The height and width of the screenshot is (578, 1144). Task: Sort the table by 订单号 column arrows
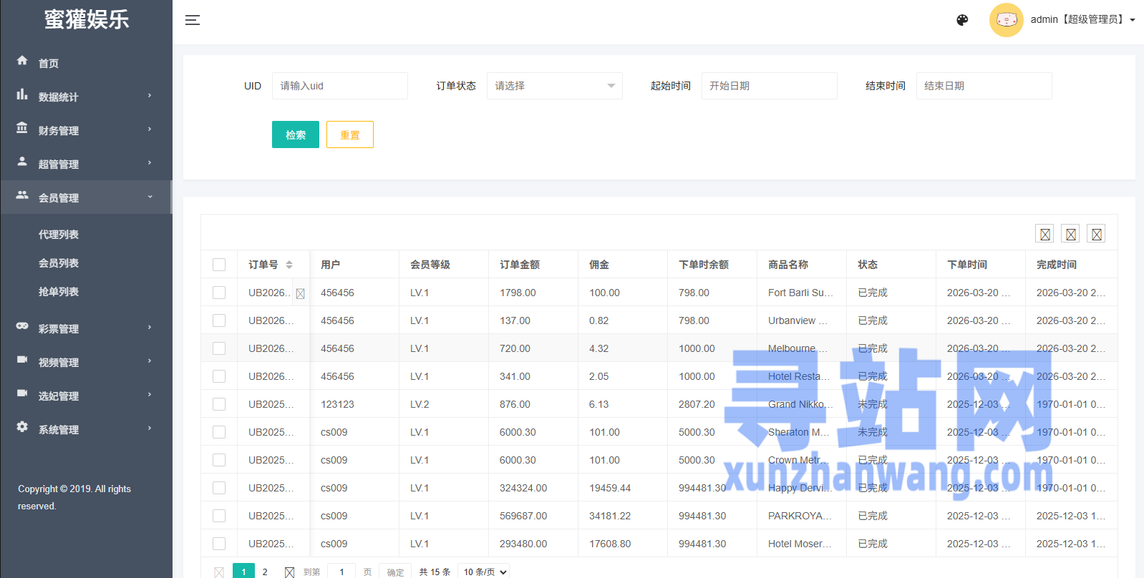[x=289, y=265]
